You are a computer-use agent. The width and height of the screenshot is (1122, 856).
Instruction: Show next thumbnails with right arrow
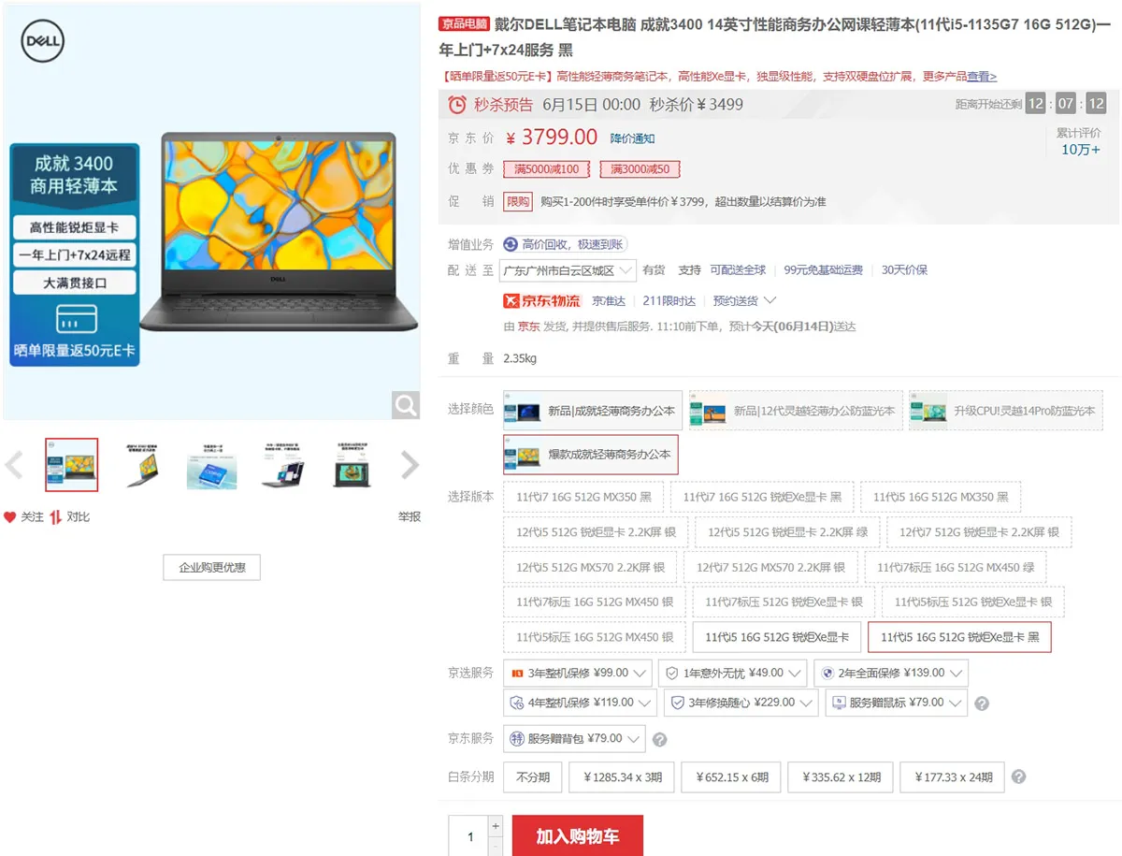coord(410,464)
